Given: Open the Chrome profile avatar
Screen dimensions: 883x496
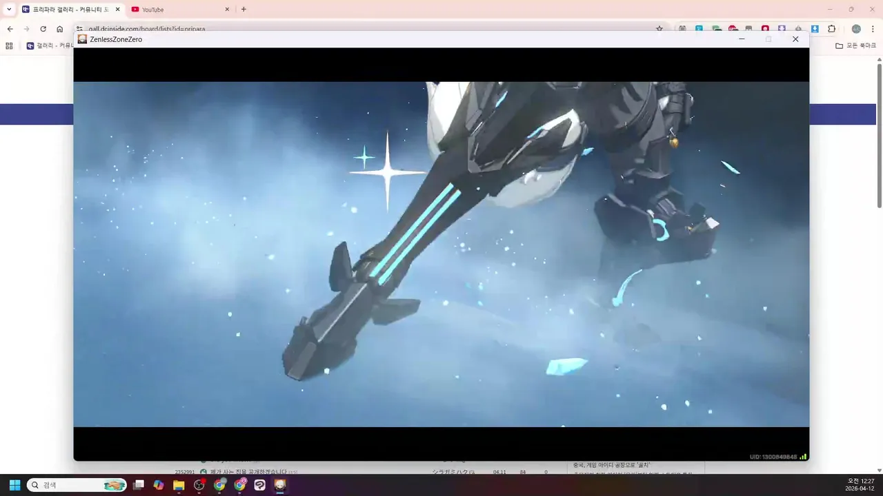Looking at the screenshot, I should pos(856,29).
